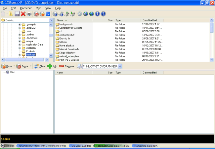The image size is (215, 149).
Task: Open the arrow next to New icon
Action: point(7,14)
